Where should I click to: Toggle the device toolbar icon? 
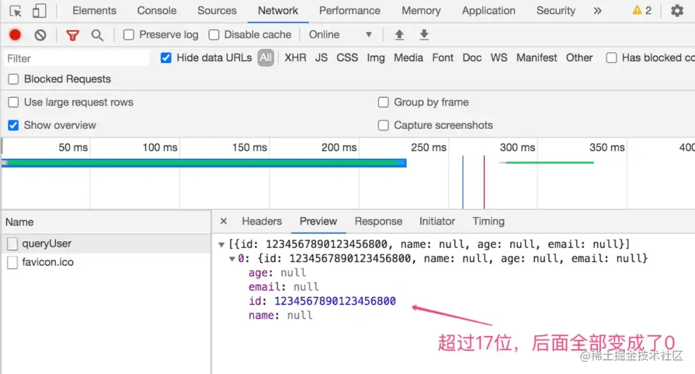[39, 11]
